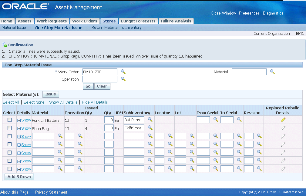Go to Work Requests tab
Viewport: 306px width, 196px height.
click(x=52, y=21)
